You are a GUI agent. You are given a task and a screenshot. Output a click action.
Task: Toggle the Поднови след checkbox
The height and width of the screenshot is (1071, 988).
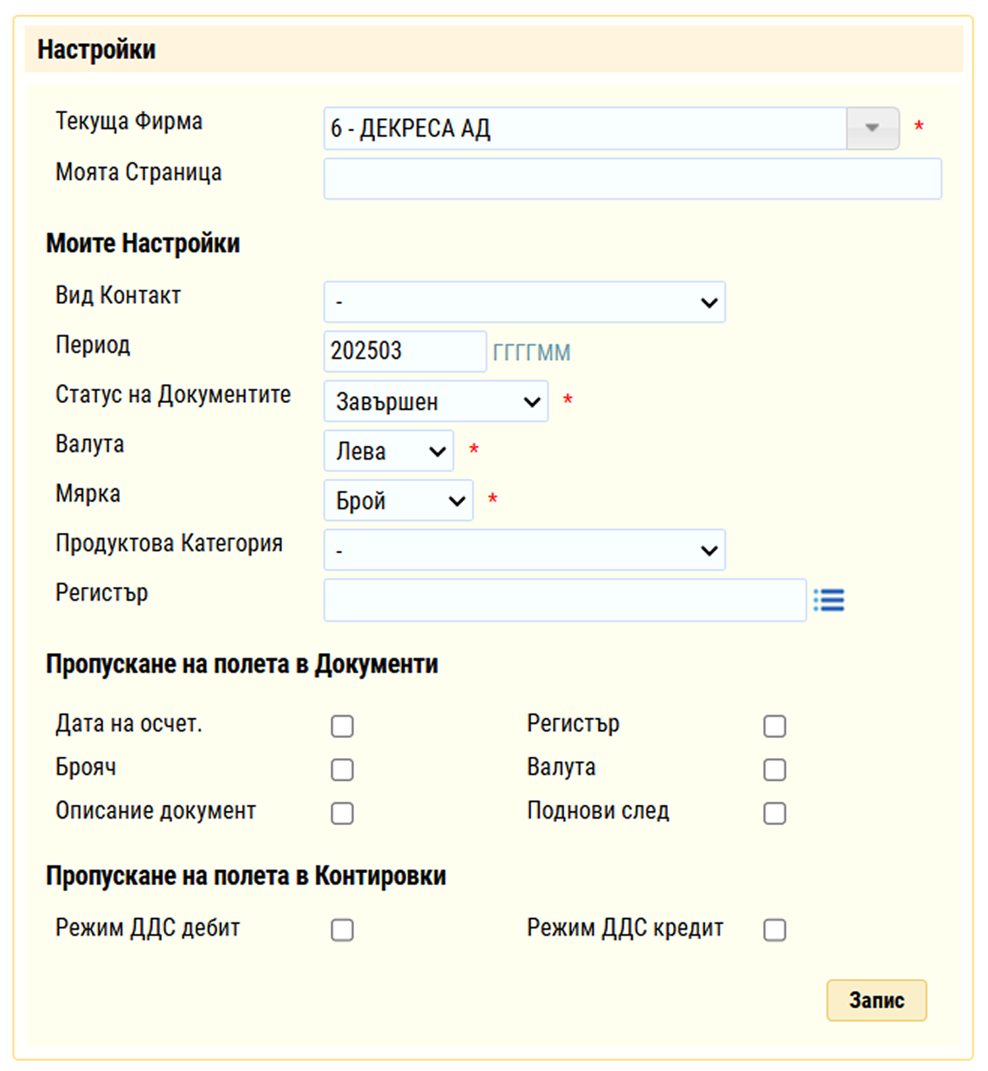774,813
